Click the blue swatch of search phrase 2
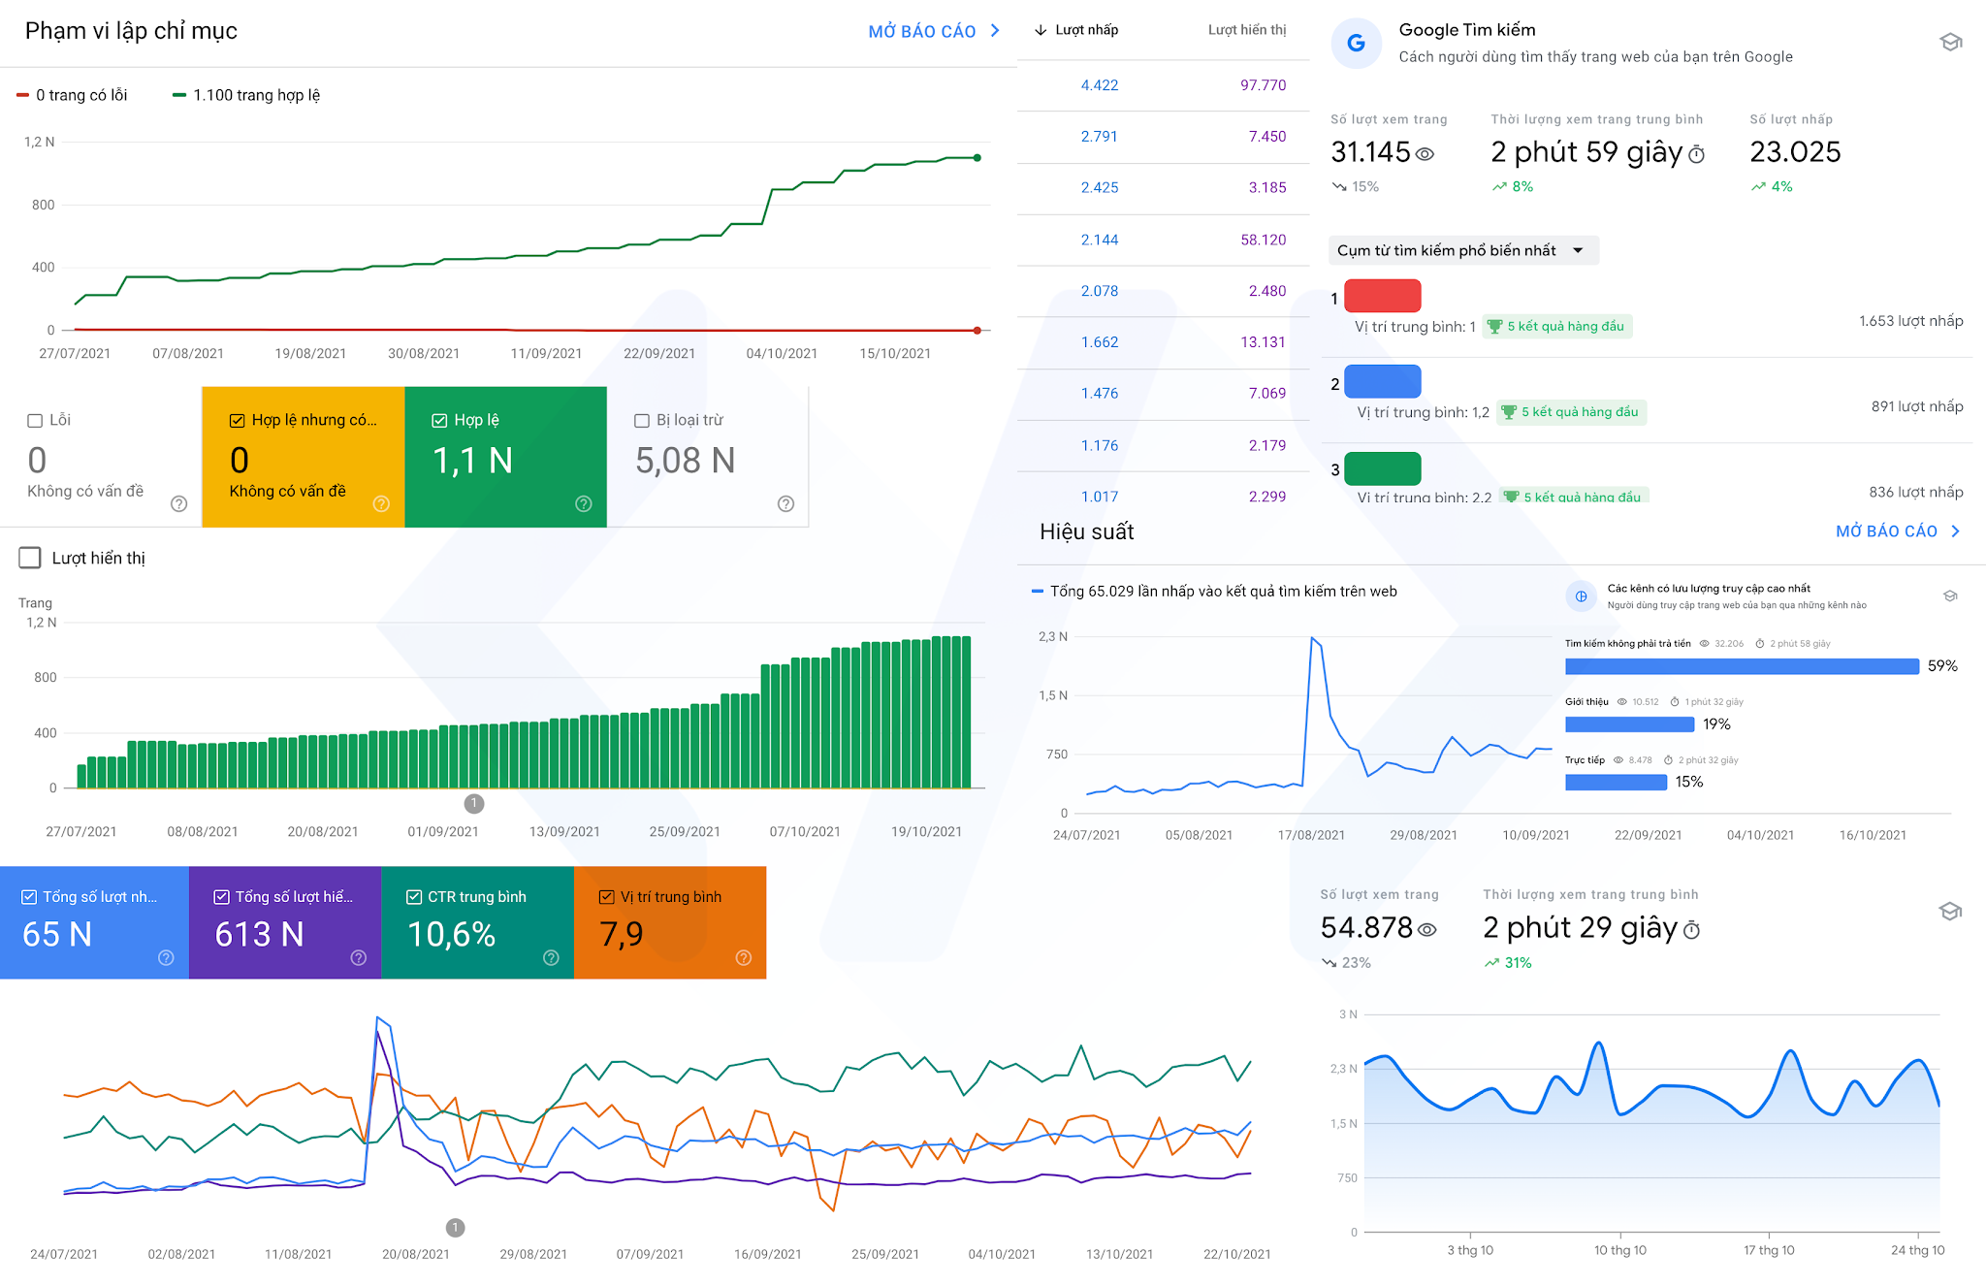 tap(1383, 381)
